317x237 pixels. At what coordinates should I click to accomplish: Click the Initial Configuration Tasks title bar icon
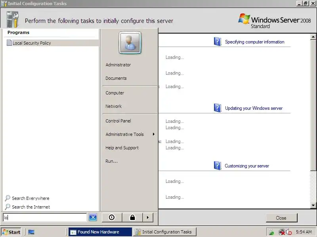coord(4,4)
